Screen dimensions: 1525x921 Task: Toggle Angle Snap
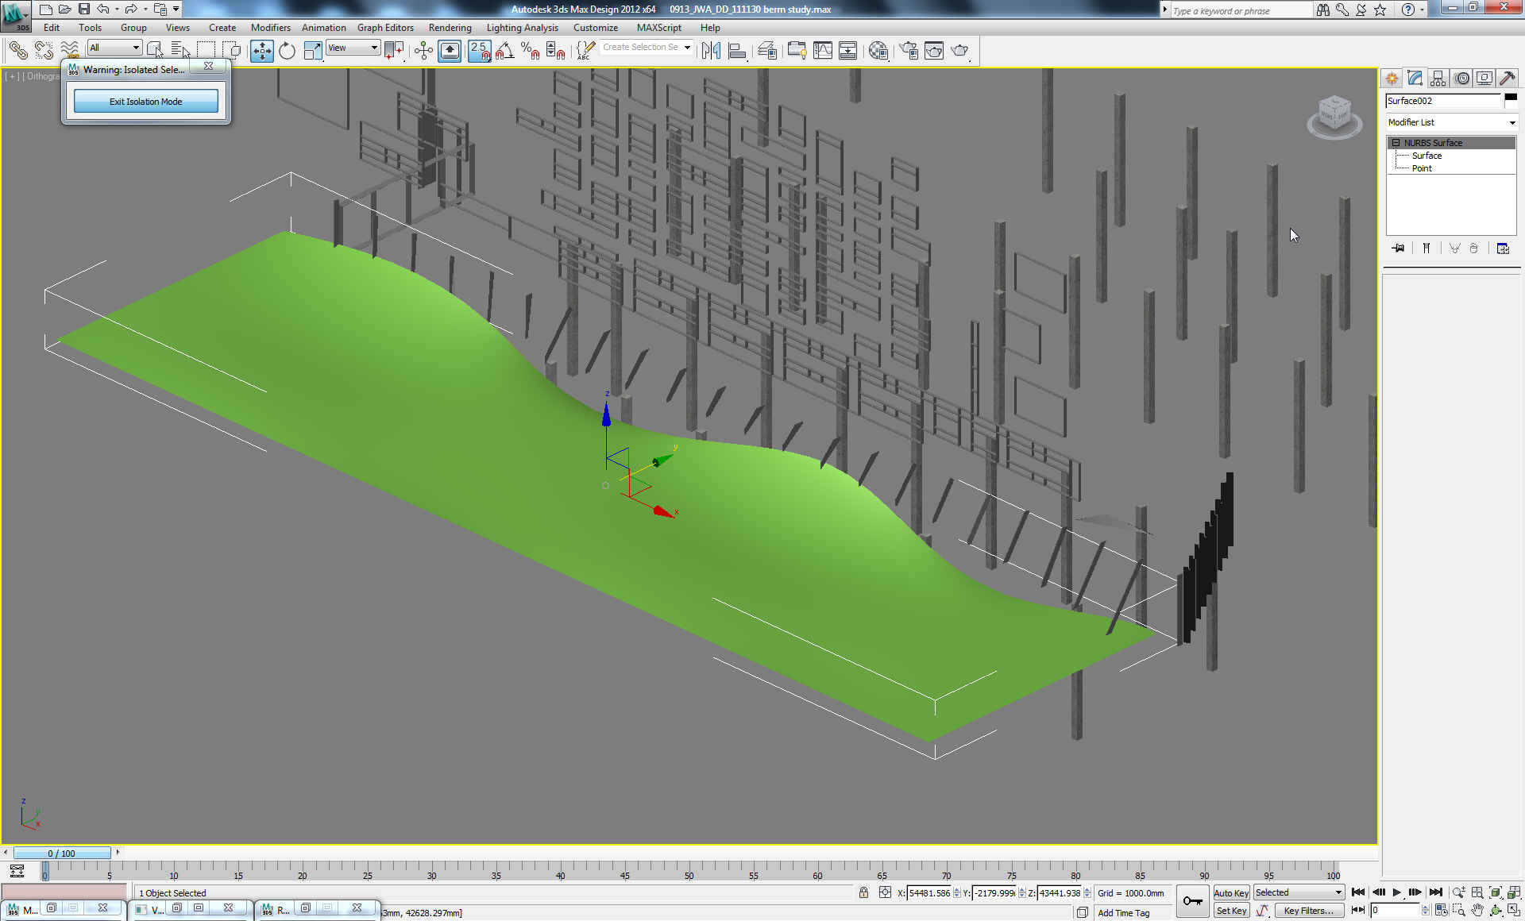click(505, 51)
